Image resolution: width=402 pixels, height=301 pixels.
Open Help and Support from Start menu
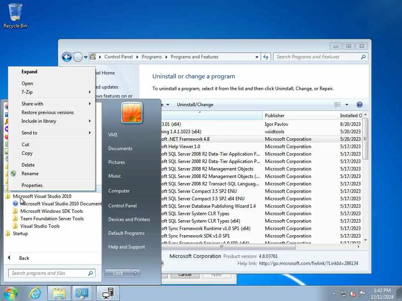126,247
